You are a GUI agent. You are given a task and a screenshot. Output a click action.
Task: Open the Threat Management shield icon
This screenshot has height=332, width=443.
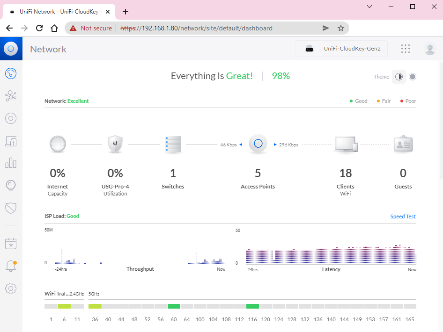pos(11,208)
